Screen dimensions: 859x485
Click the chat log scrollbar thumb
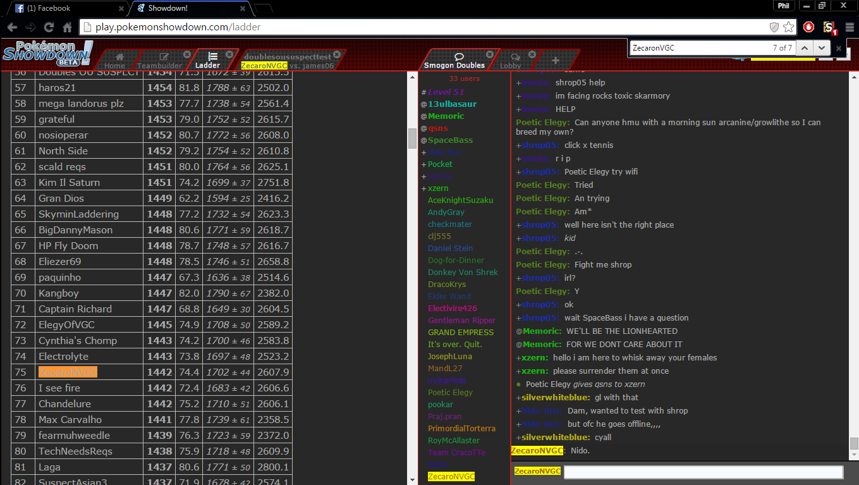tap(854, 443)
